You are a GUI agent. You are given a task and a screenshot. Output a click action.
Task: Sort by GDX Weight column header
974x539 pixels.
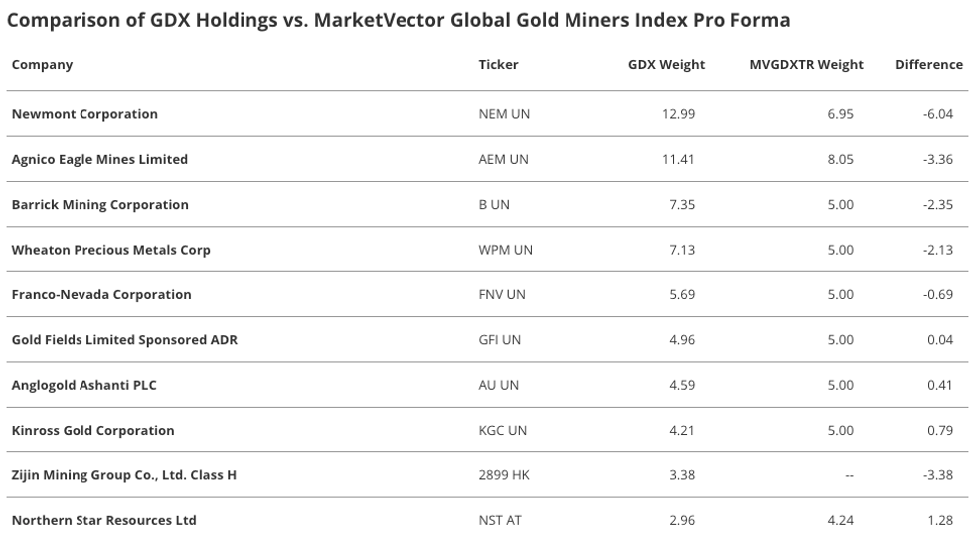[666, 65]
